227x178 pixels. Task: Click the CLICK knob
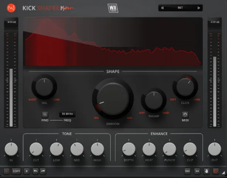[x=185, y=87]
